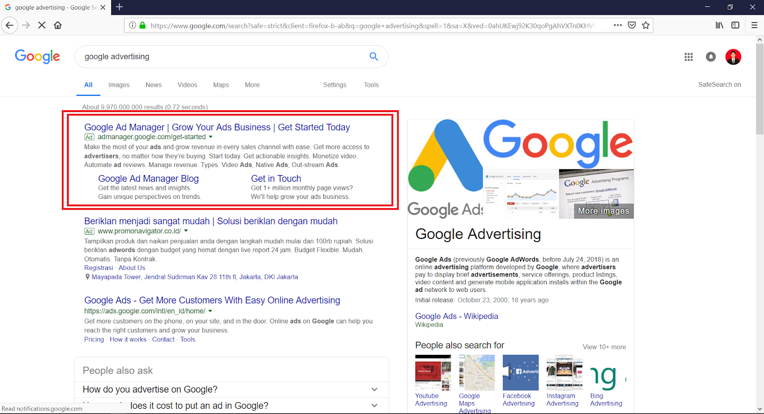Open a new browser tab
This screenshot has width=764, height=414.
point(119,7)
